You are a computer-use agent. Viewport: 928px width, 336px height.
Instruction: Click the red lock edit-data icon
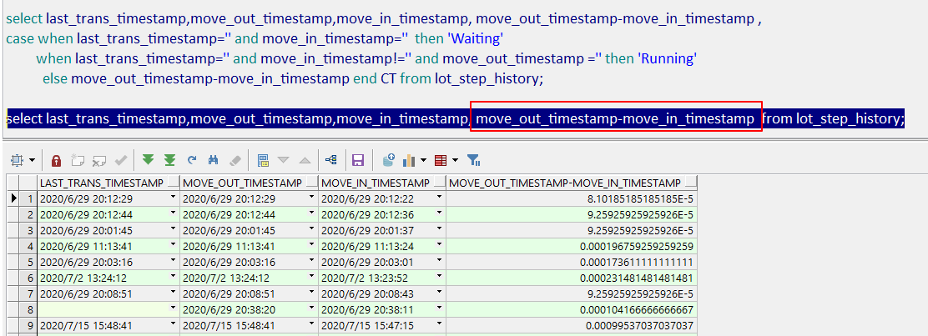56,160
